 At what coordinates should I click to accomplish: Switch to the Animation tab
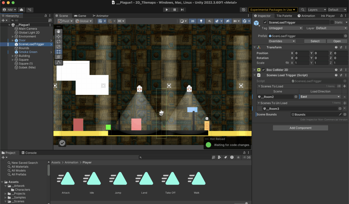(x=306, y=16)
